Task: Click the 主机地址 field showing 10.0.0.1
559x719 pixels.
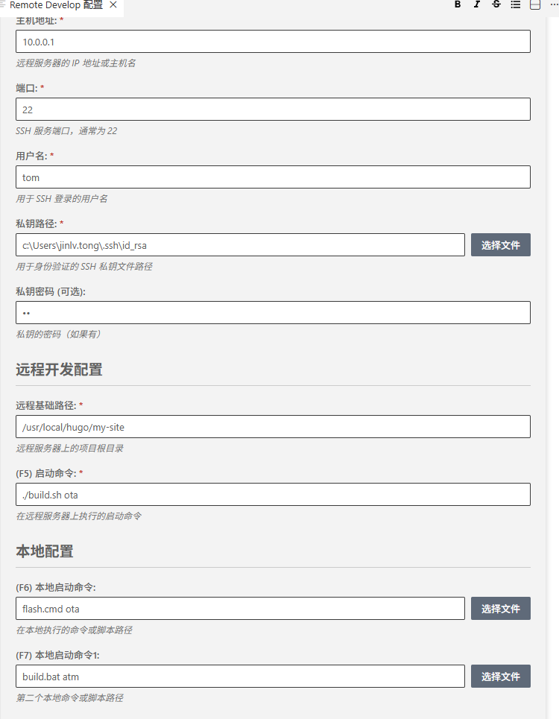Action: coord(273,41)
